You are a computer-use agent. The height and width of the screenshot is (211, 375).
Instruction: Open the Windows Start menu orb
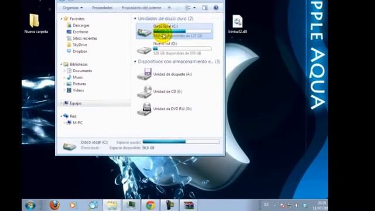point(30,205)
